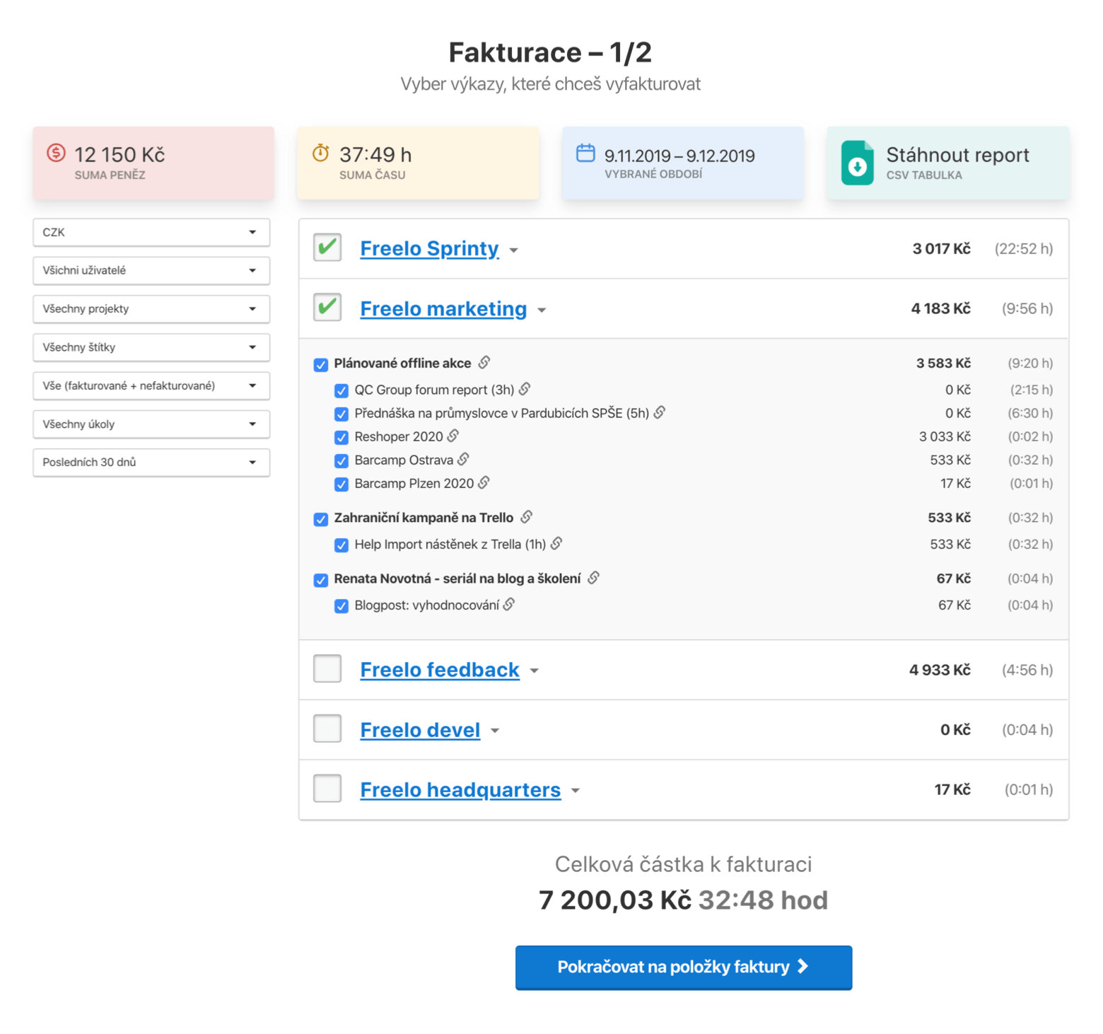Screen dimensions: 1103x1034
Task: Uncheck QC Group forum report checkbox
Action: (x=342, y=390)
